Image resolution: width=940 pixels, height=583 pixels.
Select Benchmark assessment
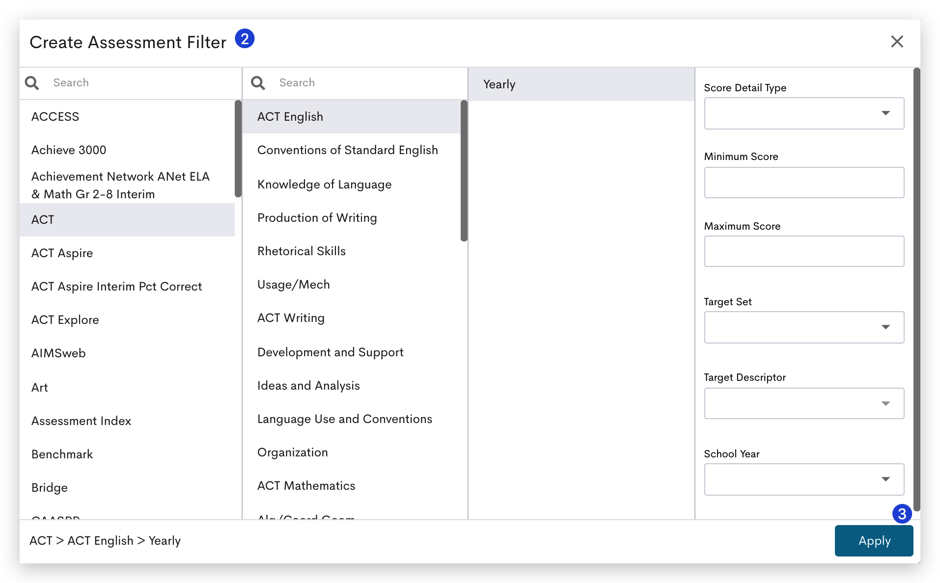(x=127, y=454)
